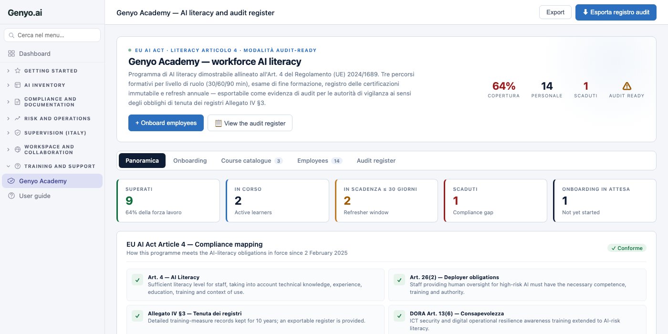Open the Scaduti compliance gap card
The height and width of the screenshot is (334, 668).
tap(495, 200)
